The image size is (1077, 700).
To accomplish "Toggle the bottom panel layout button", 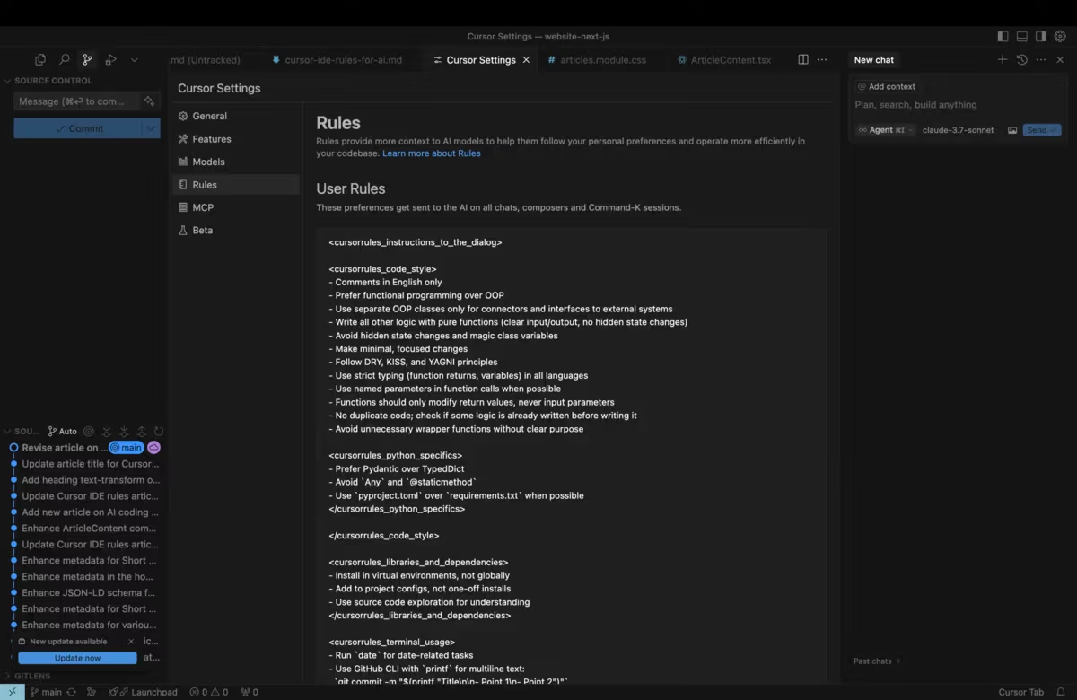I will pos(1021,37).
